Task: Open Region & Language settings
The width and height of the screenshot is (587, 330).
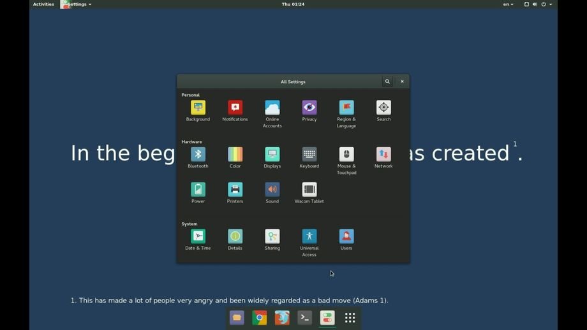Action: coord(346,108)
